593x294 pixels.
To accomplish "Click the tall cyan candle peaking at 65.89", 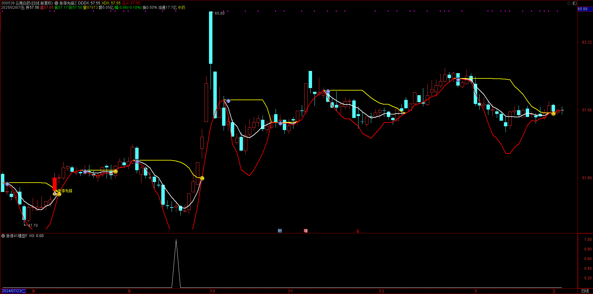I will pos(211,38).
